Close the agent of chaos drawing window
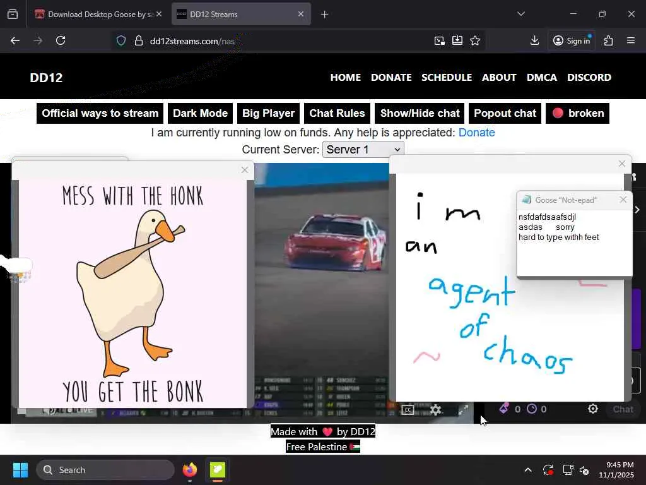The width and height of the screenshot is (646, 485). (x=622, y=164)
